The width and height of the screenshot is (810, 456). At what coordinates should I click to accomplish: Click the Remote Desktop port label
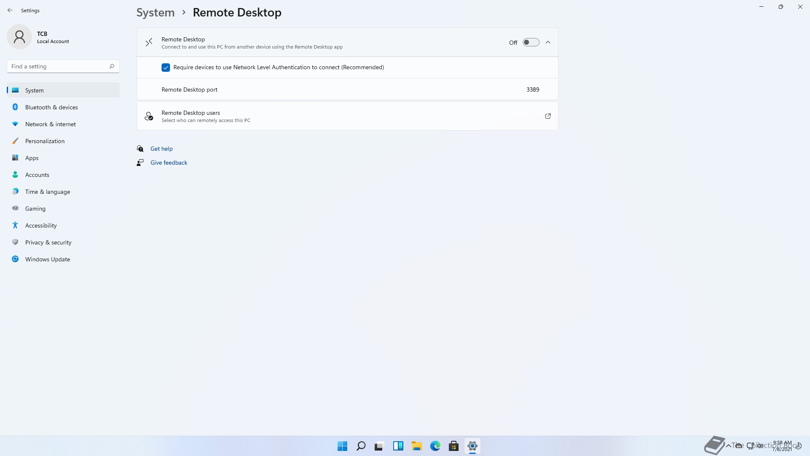click(x=189, y=90)
